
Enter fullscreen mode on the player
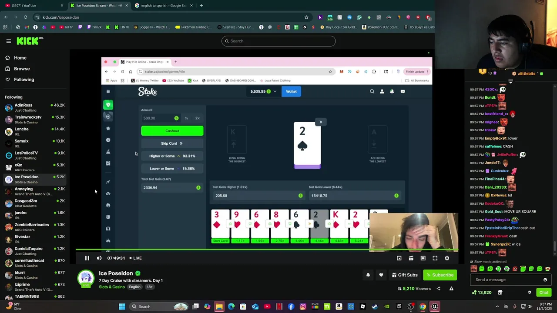coord(435,258)
